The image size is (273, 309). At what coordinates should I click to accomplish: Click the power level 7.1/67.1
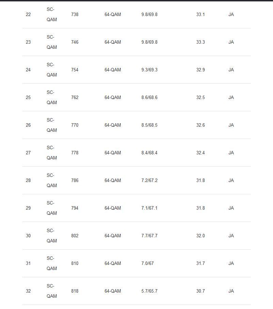(149, 208)
